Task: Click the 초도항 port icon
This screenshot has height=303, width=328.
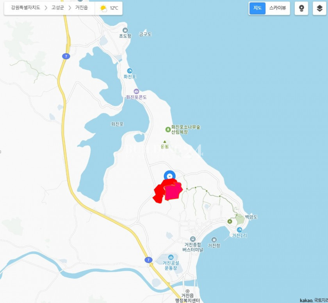Action: pos(125,30)
